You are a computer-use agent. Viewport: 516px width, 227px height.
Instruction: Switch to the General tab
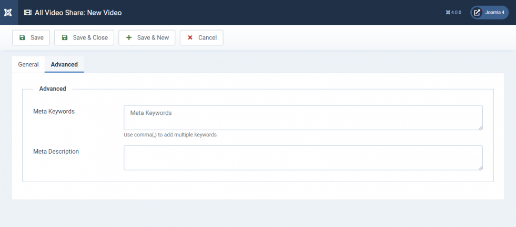[28, 65]
